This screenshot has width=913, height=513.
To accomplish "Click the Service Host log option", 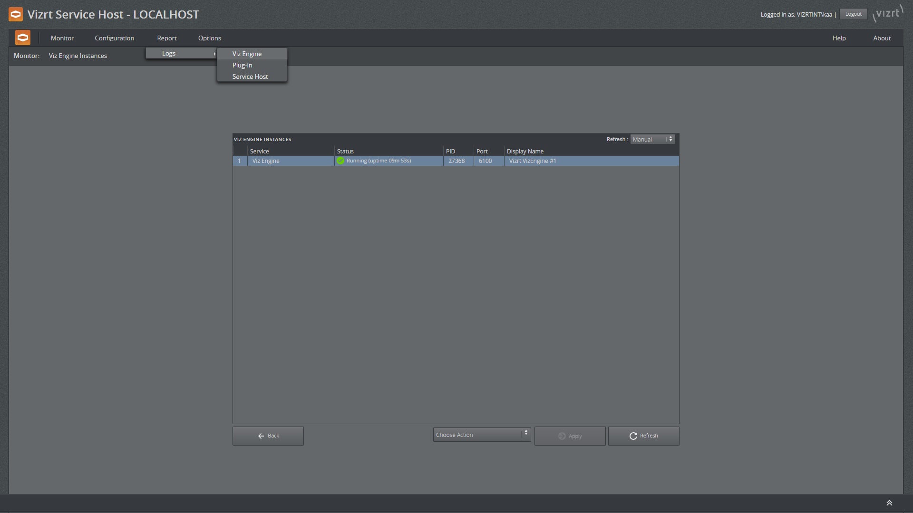I will [250, 76].
